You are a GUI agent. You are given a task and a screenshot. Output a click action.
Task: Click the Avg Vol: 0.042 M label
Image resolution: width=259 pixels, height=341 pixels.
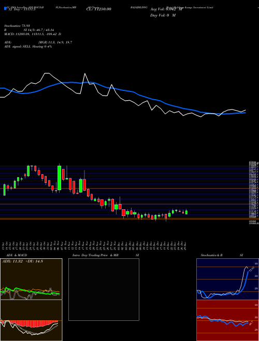pyautogui.click(x=166, y=9)
